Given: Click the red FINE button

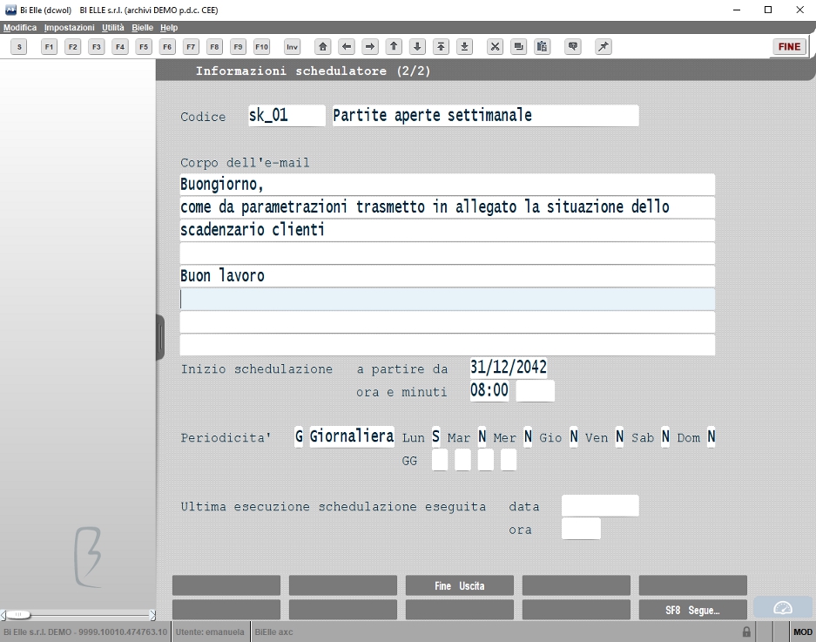Looking at the screenshot, I should pos(790,47).
